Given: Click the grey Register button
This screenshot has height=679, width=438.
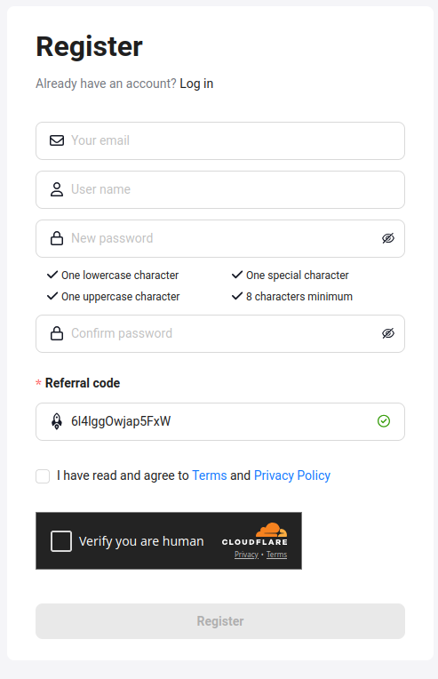Looking at the screenshot, I should click(x=220, y=621).
